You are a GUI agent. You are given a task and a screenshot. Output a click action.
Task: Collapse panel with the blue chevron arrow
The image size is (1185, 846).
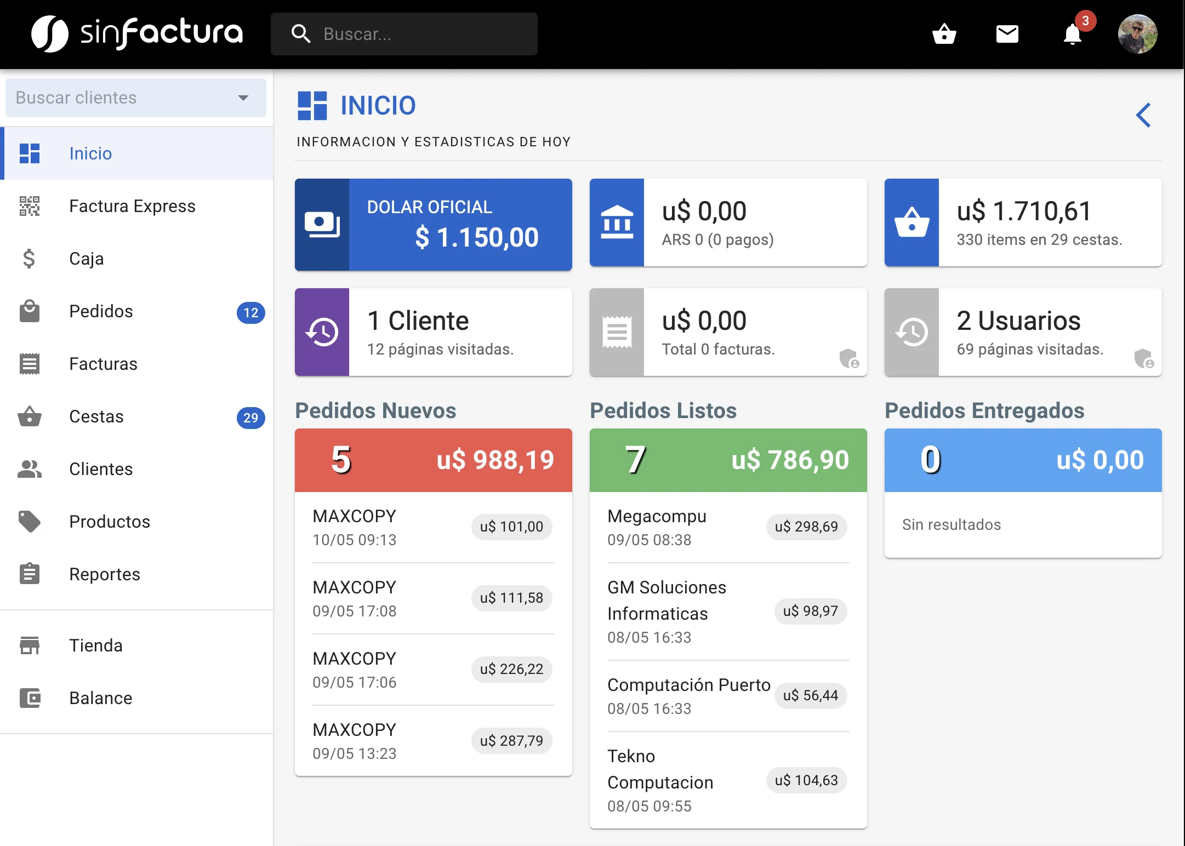[x=1143, y=115]
